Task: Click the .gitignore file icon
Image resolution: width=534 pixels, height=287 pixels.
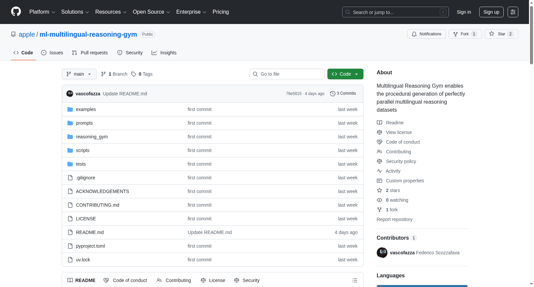Action: point(70,178)
